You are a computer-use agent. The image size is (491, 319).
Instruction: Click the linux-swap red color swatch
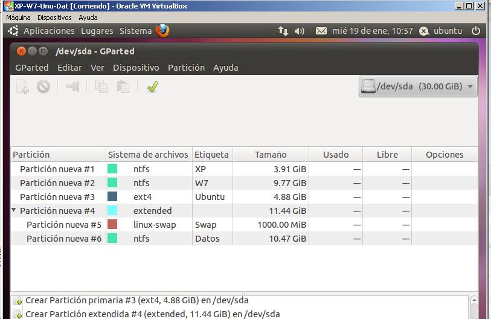coord(112,224)
